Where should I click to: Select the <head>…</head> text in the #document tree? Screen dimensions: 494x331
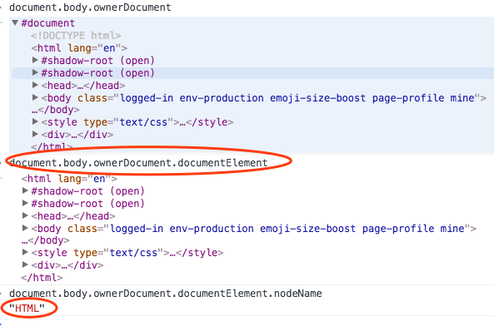coord(83,86)
